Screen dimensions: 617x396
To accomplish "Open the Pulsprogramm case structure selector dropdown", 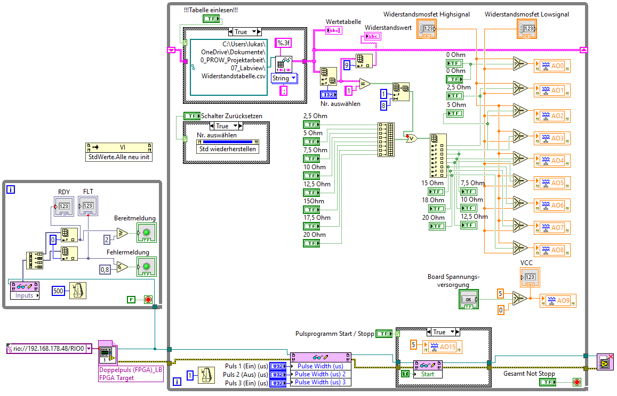I will (x=453, y=332).
